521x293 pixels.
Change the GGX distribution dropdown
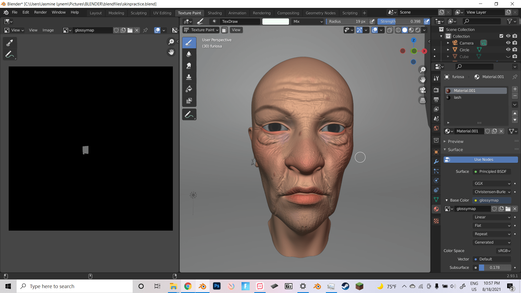491,183
